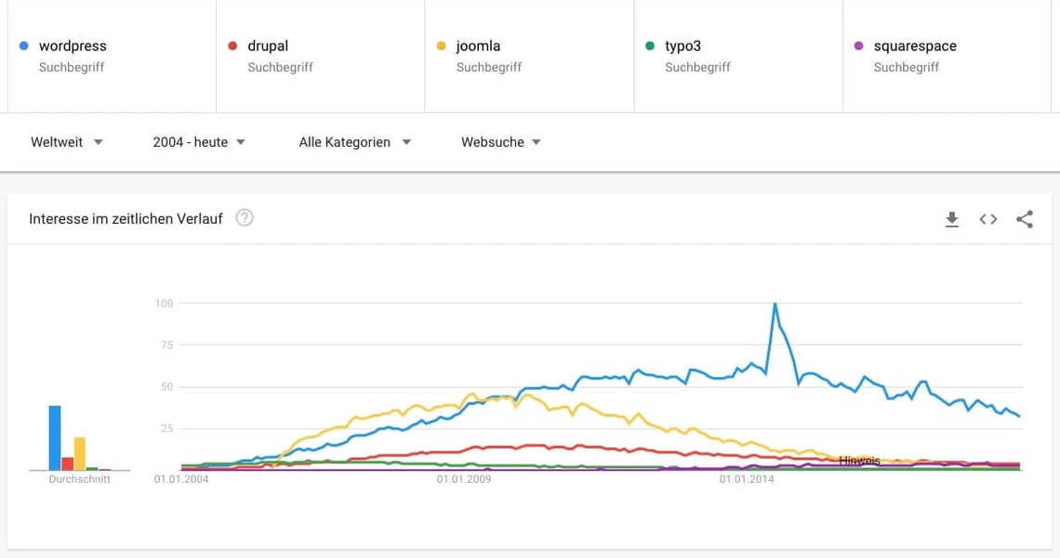Select the wordpress search term
This screenshot has height=558, width=1060.
73,46
